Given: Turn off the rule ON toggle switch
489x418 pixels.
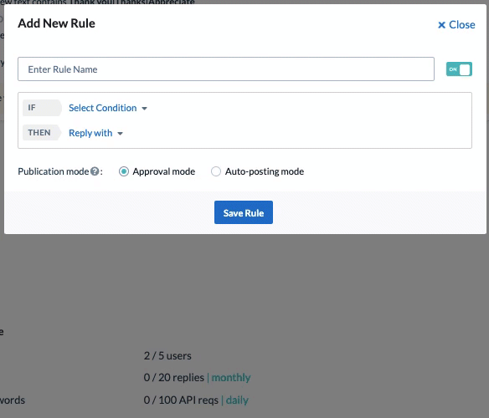Looking at the screenshot, I should [x=459, y=69].
